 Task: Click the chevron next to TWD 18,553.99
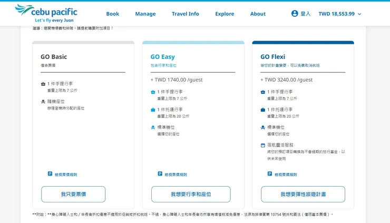(x=359, y=14)
